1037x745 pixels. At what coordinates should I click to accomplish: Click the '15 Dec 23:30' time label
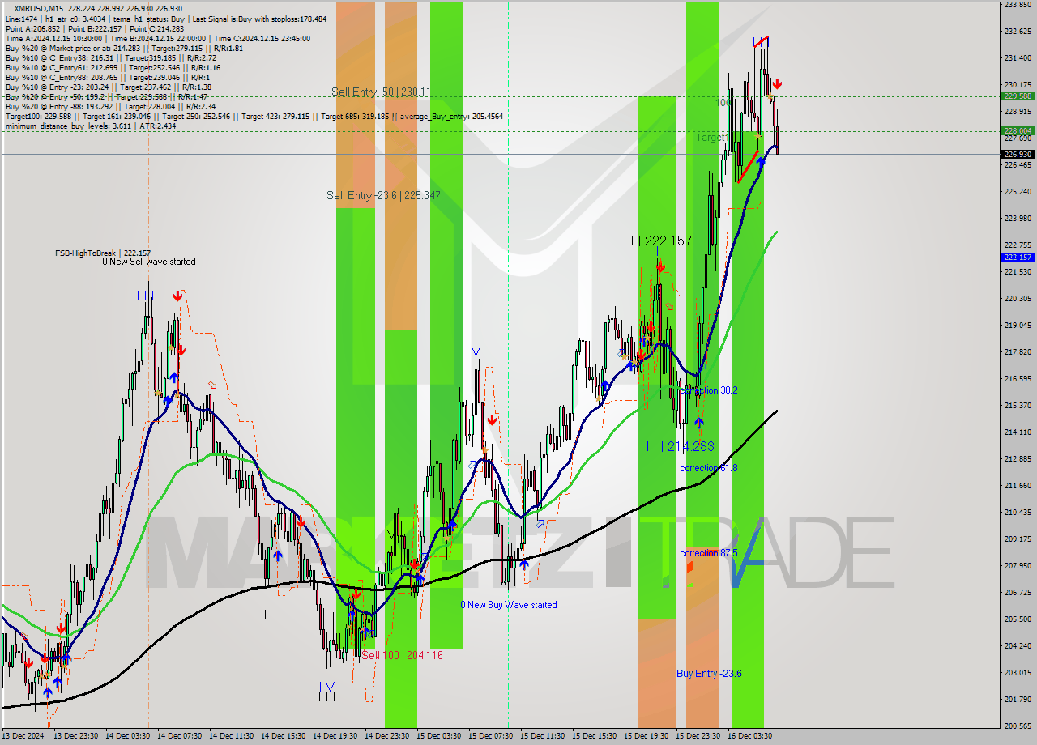[x=698, y=736]
